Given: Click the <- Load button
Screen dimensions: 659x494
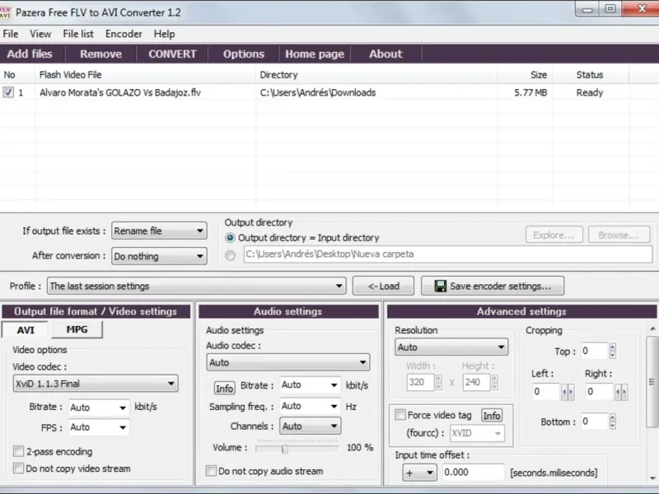Looking at the screenshot, I should (x=383, y=286).
